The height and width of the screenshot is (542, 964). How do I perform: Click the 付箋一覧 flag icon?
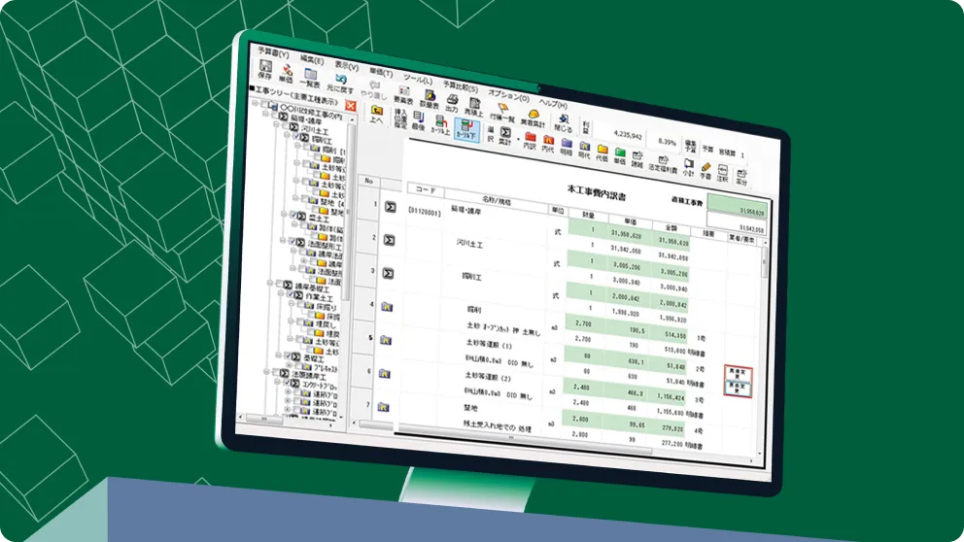(501, 107)
